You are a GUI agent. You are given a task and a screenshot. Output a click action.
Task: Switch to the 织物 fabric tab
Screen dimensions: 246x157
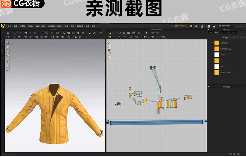pyautogui.click(x=216, y=32)
